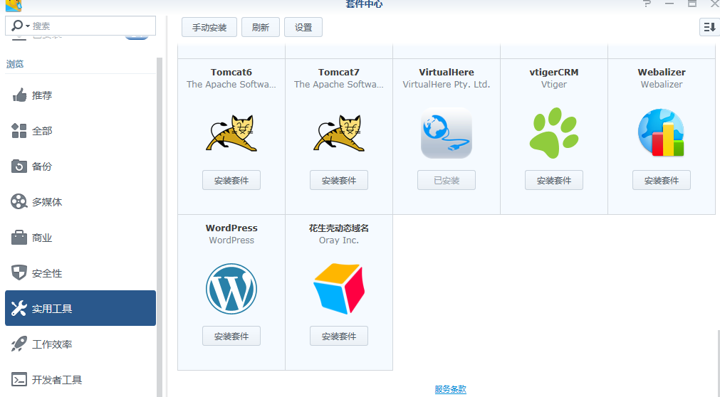
Task: Click VirtualHere's 已安装 button
Action: (x=447, y=181)
